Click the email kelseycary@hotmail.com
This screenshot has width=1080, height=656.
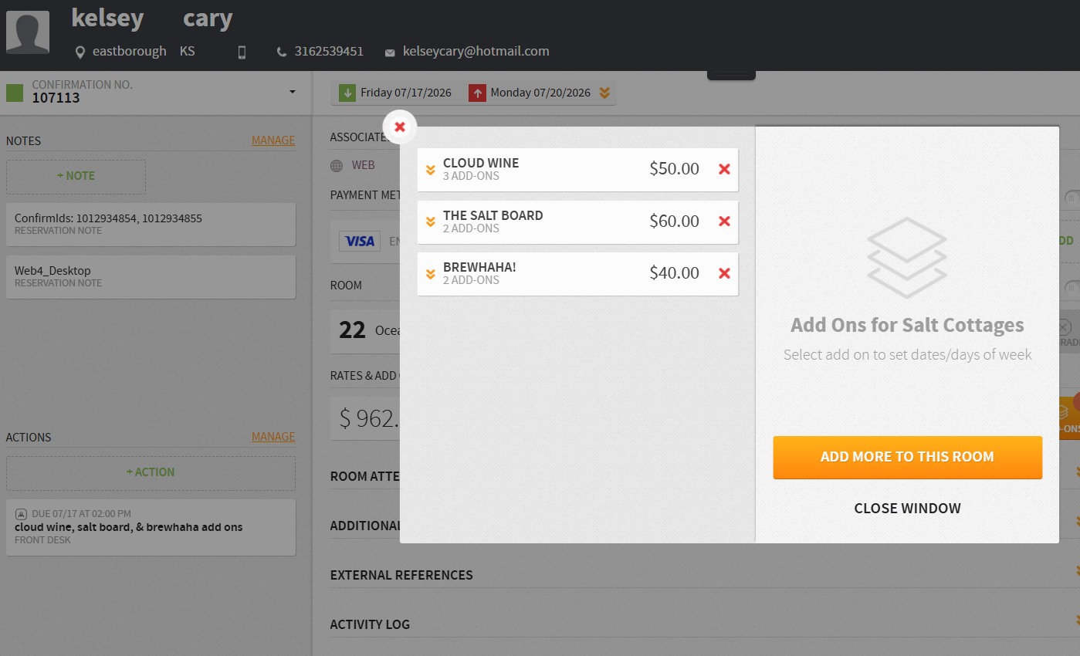pos(476,52)
